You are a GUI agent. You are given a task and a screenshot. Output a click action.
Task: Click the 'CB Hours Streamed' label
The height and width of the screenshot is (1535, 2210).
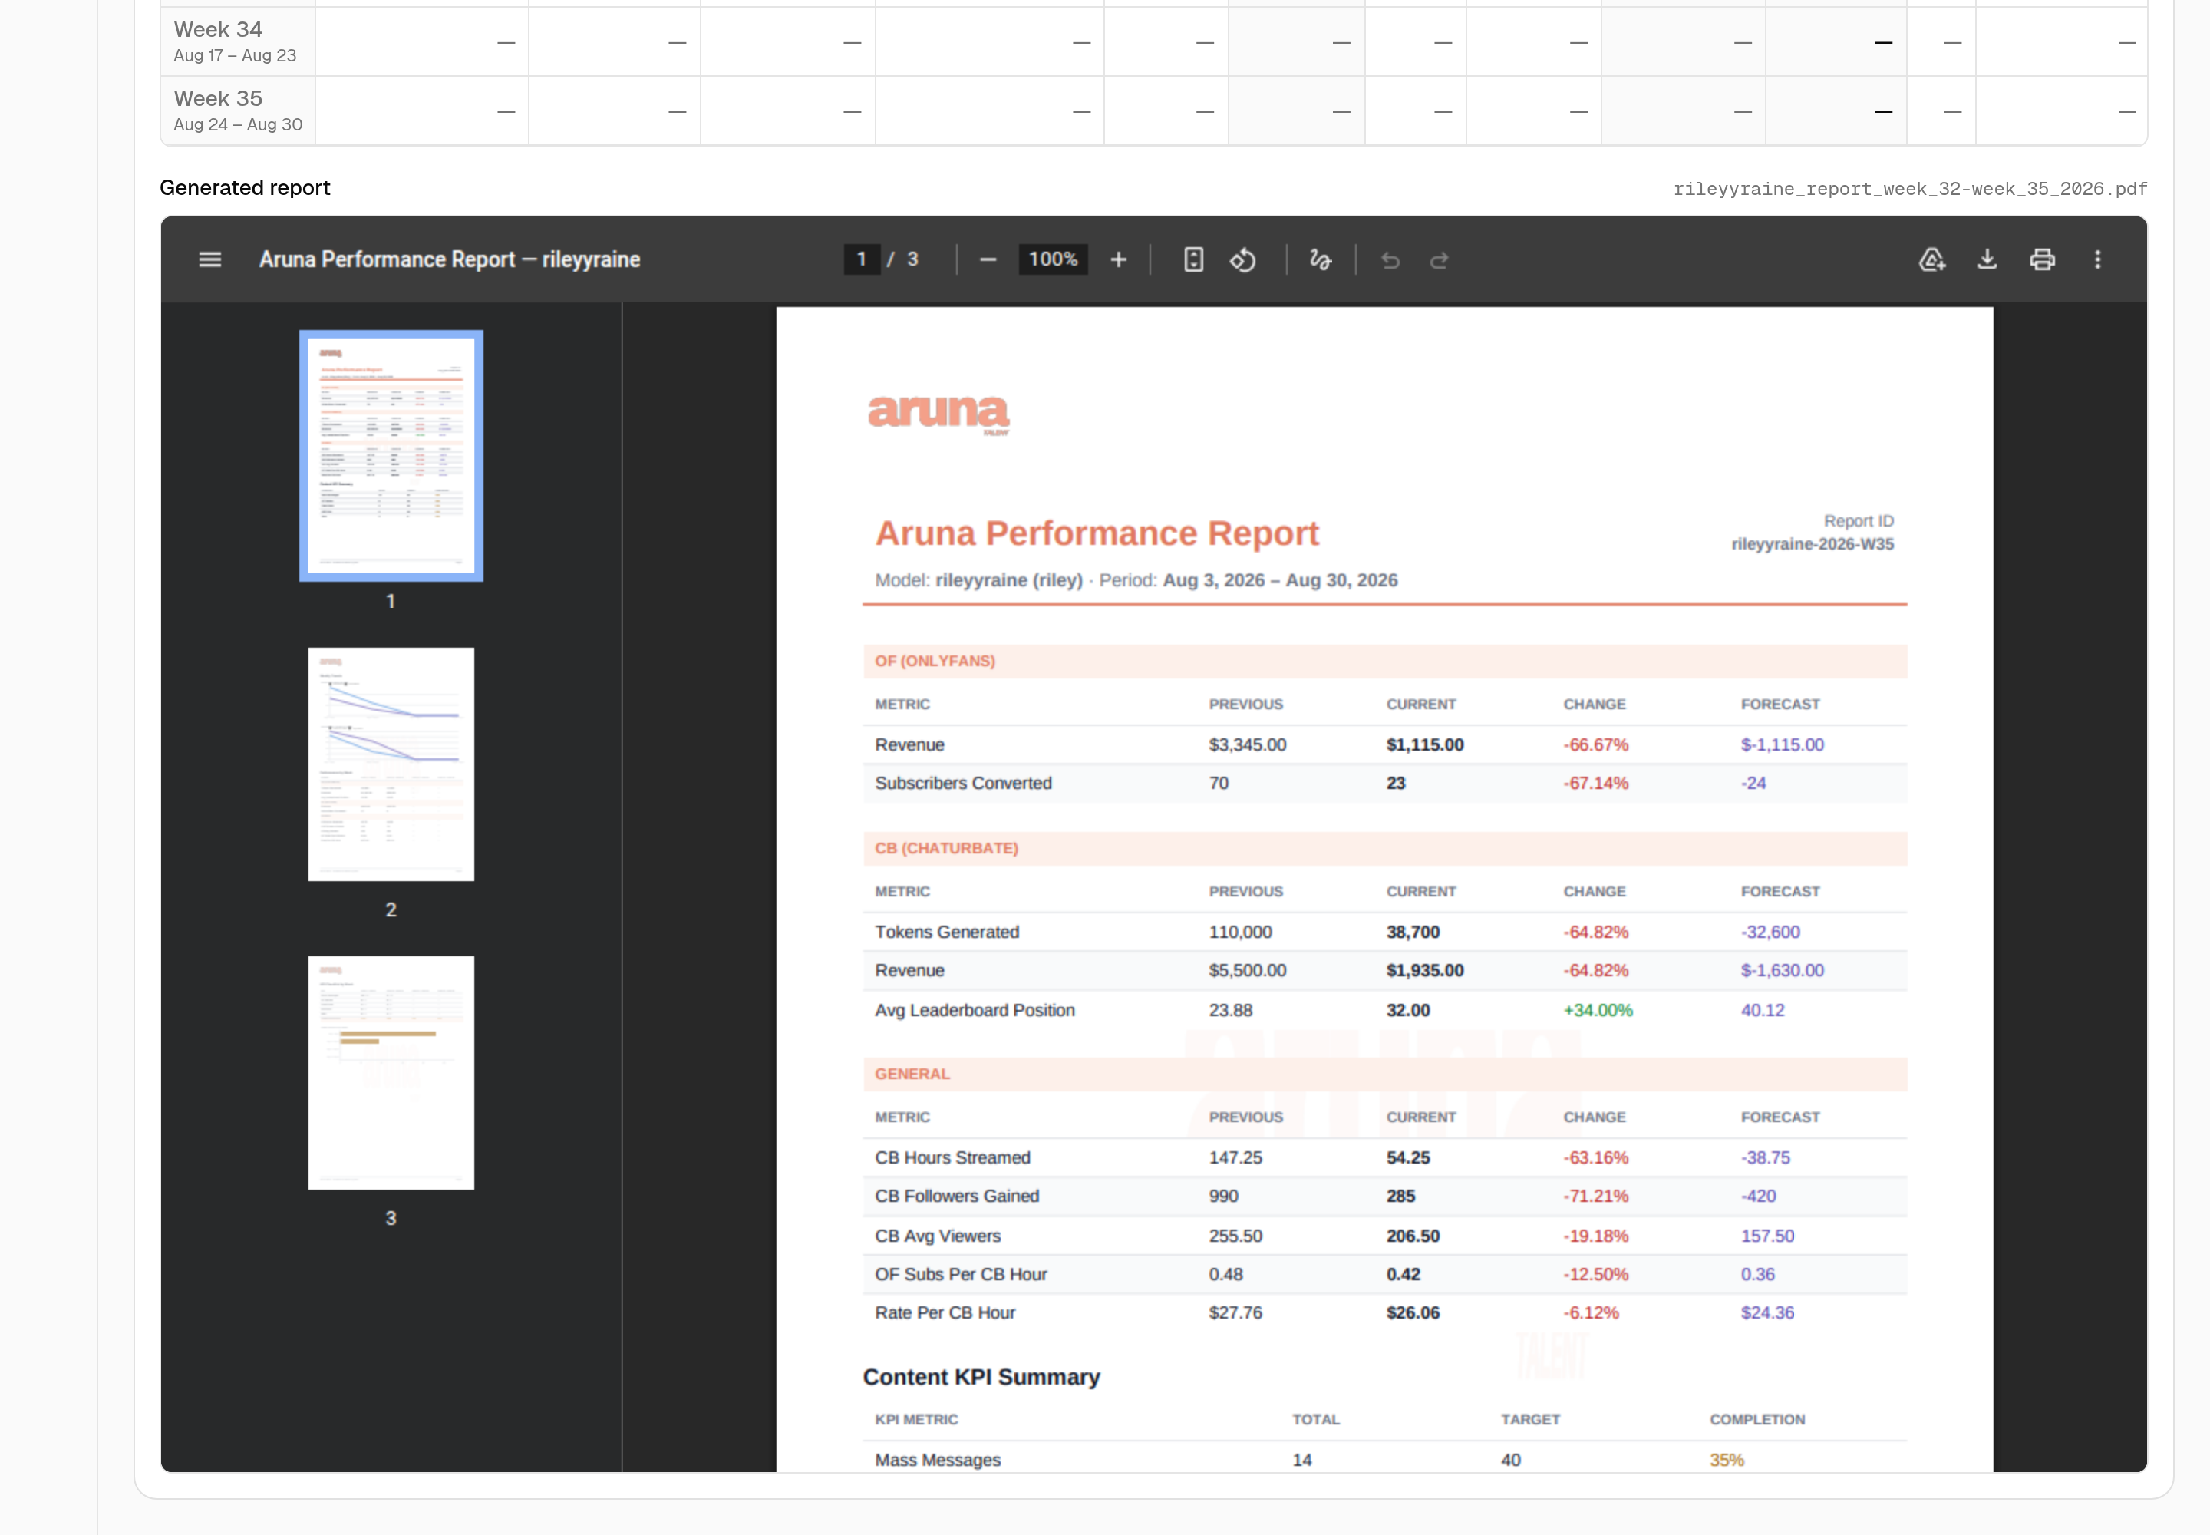952,1158
